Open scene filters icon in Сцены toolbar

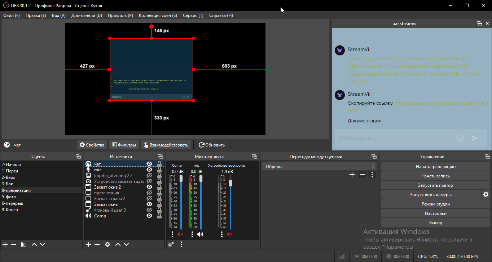(23, 244)
